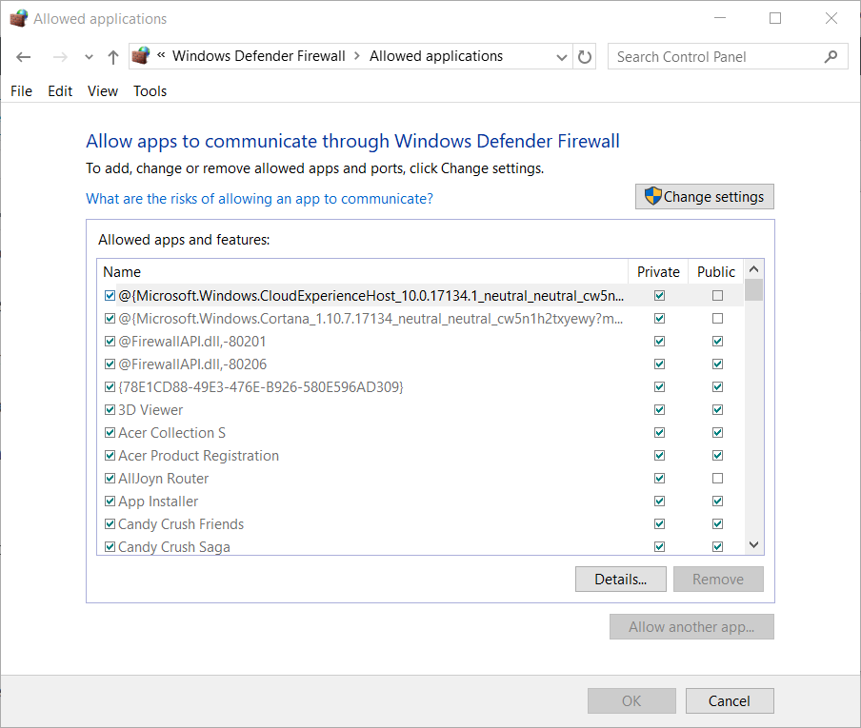Click the shield icon on Change settings
This screenshot has height=728, width=861.
coord(652,197)
